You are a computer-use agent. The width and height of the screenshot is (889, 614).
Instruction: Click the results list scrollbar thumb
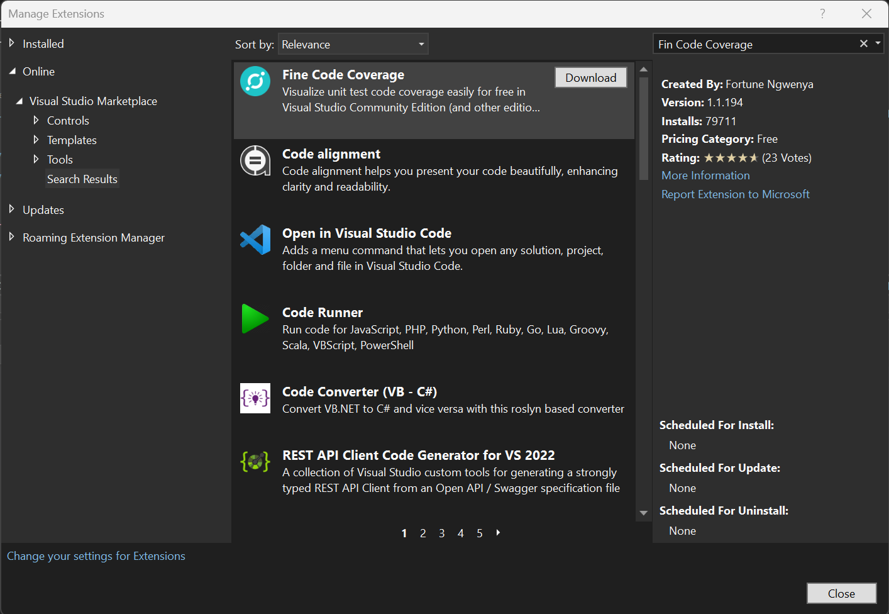(x=643, y=128)
